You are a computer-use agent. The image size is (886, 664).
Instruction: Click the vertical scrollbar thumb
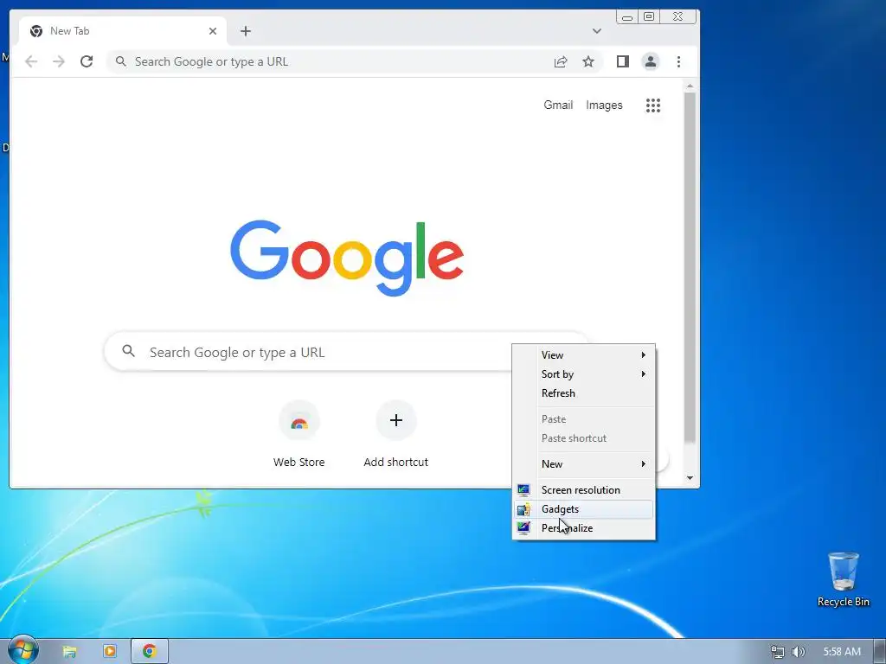(x=690, y=266)
